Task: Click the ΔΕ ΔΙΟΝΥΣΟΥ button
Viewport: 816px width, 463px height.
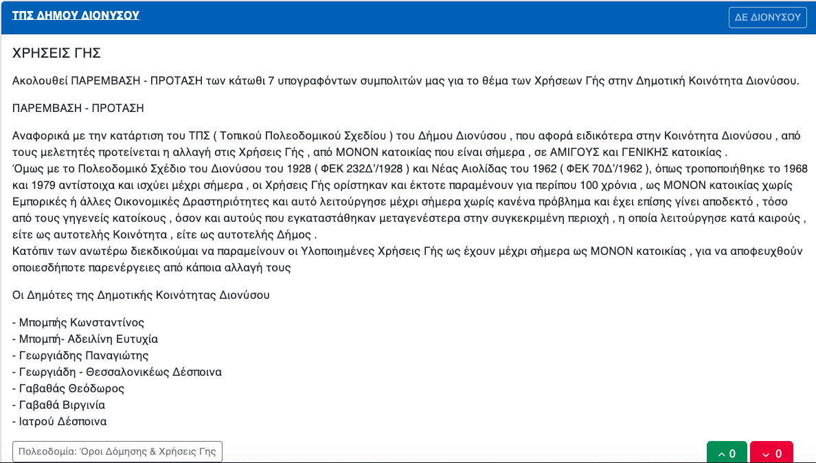Action: tap(768, 17)
